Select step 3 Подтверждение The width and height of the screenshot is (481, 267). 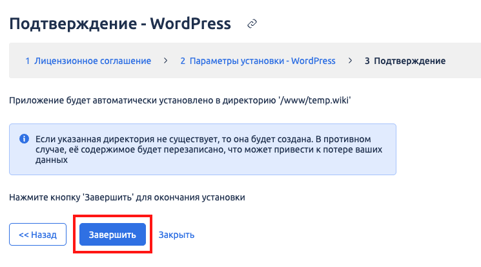tap(405, 61)
